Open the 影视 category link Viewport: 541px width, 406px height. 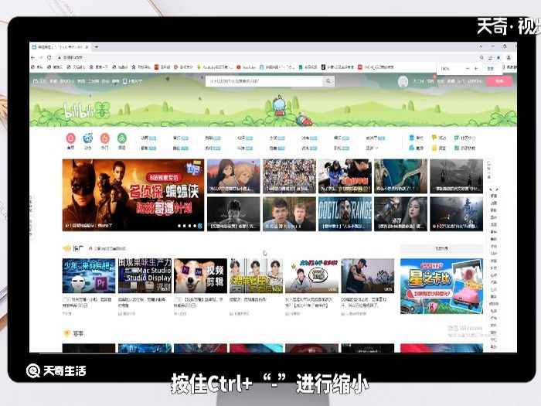[x=342, y=148]
